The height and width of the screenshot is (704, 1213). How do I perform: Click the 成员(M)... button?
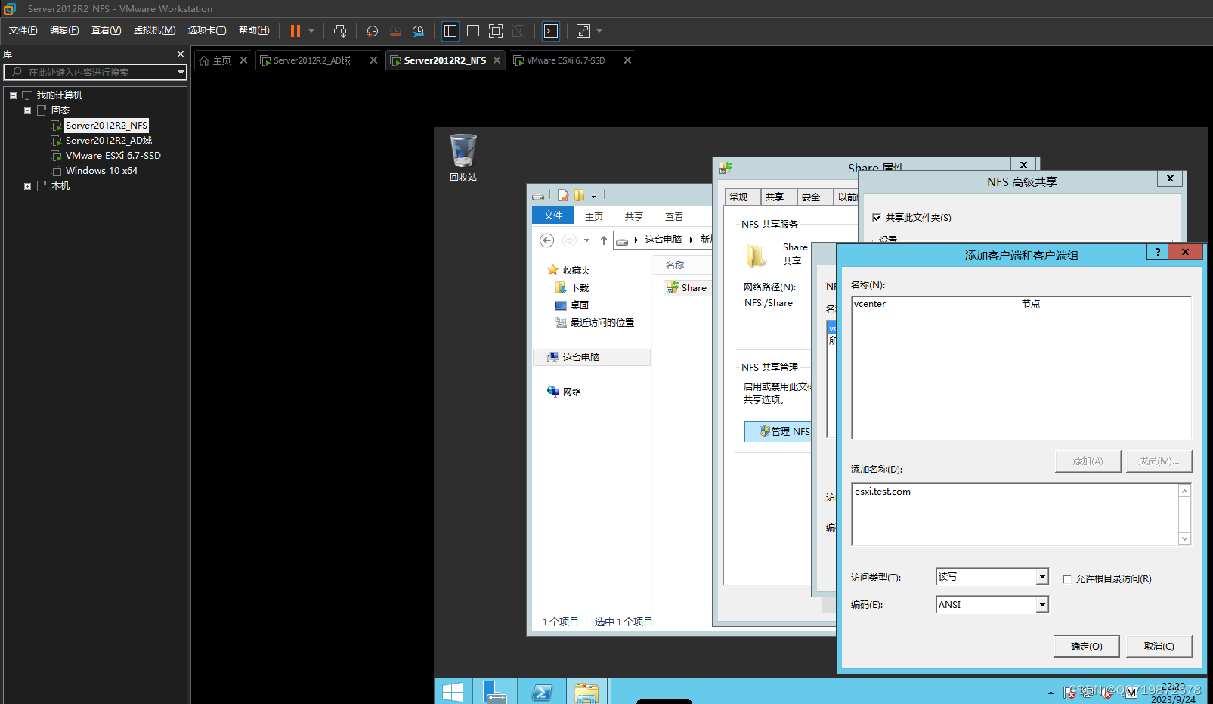click(x=1159, y=461)
